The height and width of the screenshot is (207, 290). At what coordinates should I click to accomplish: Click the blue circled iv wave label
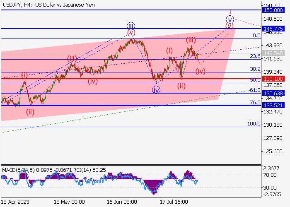pyautogui.click(x=156, y=90)
